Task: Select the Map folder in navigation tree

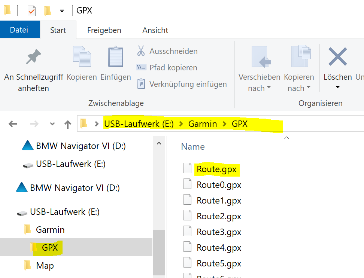Action: [45, 266]
